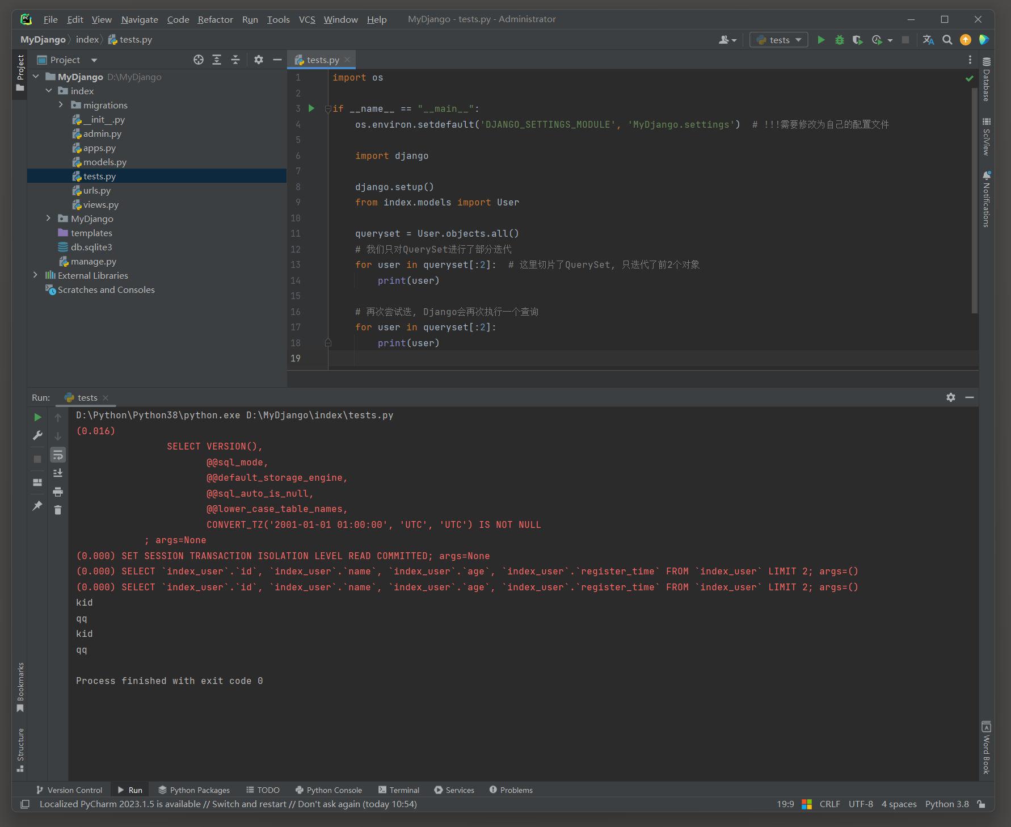
Task: Click the line 3 gutter run arrow
Action: point(311,108)
